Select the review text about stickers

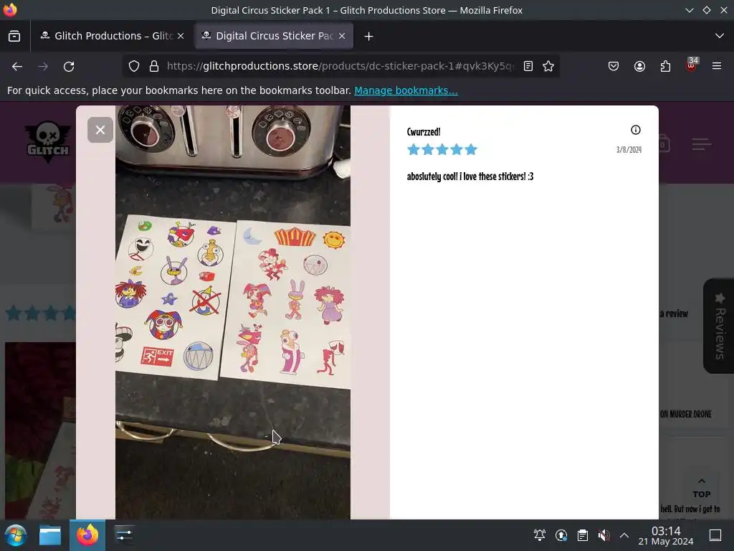[470, 176]
